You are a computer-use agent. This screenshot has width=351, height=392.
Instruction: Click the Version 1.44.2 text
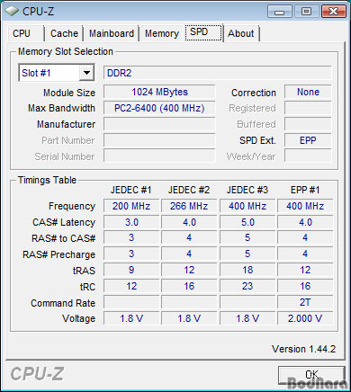click(x=303, y=349)
